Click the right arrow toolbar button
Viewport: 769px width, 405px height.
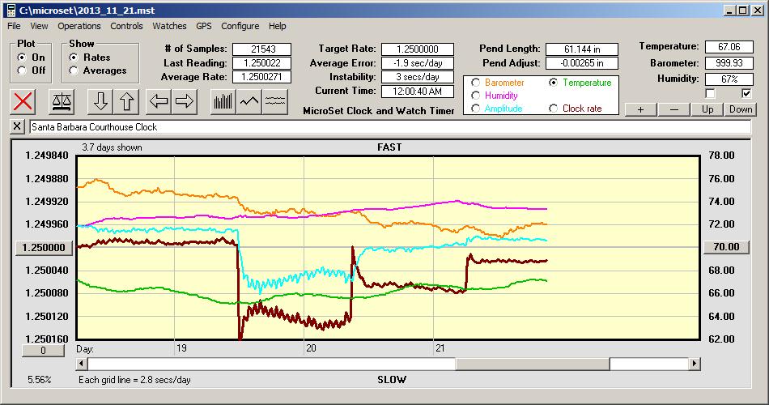[x=185, y=101]
